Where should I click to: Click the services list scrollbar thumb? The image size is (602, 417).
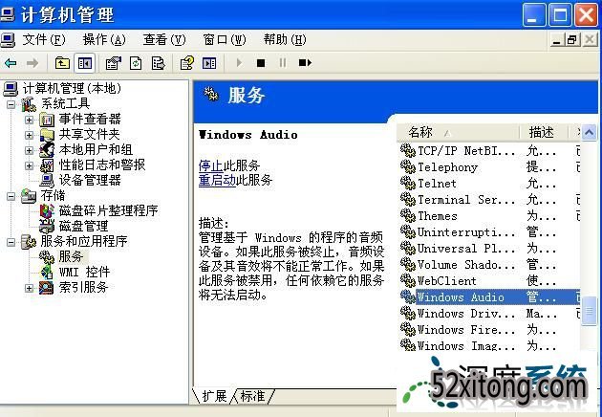tap(589, 311)
